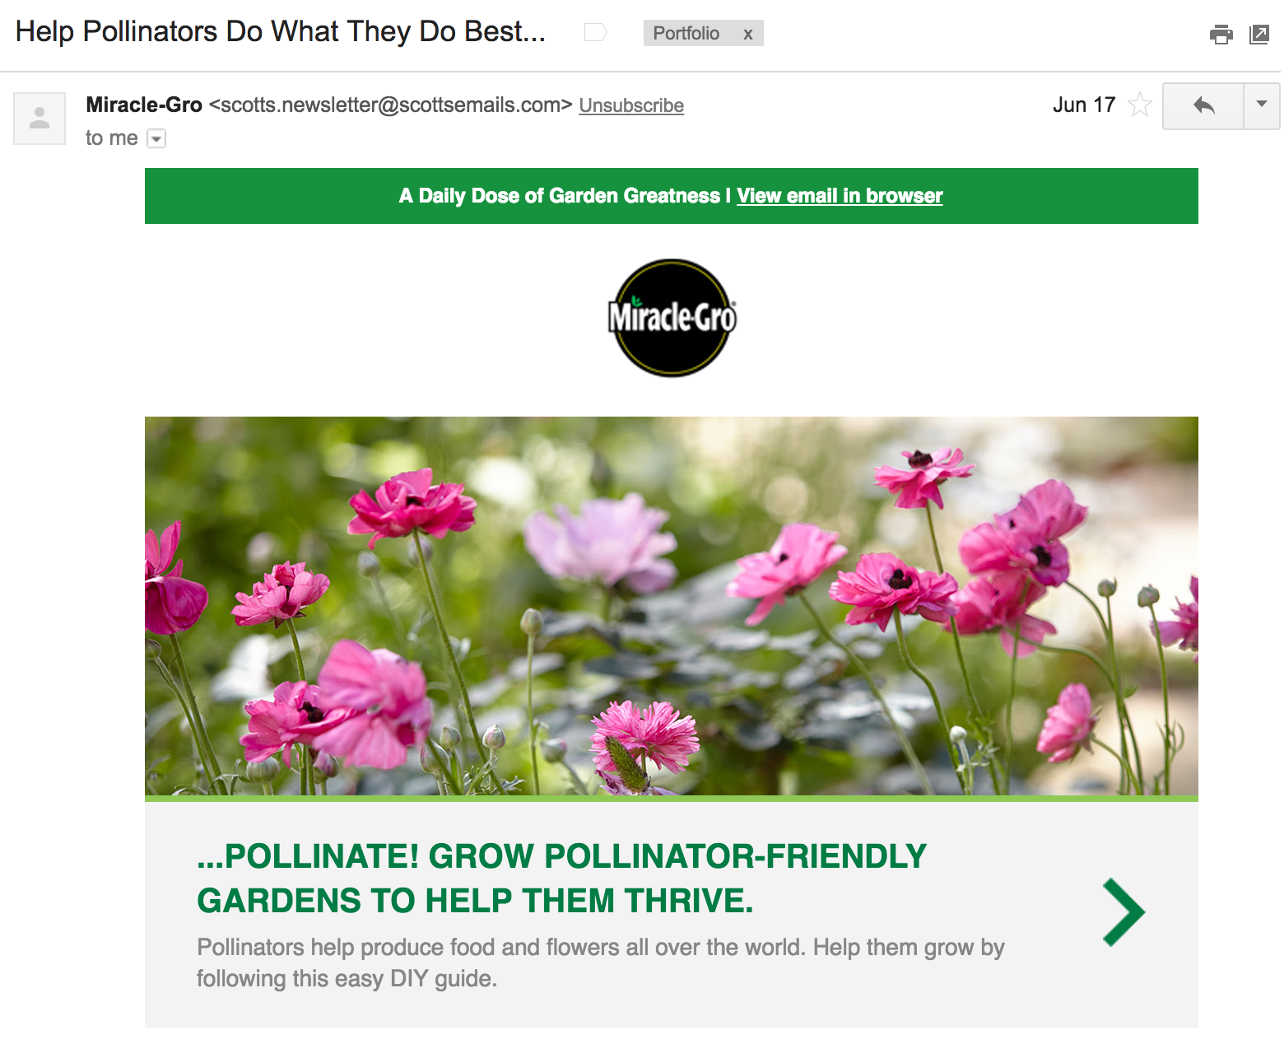Click the green 'Daily Dose of Garden Greatness' banner
Viewport: 1284px width, 1044px height.
pos(672,196)
